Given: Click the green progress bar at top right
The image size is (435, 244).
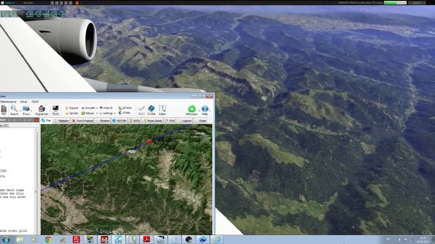Looking at the screenshot, I should tap(396, 3).
